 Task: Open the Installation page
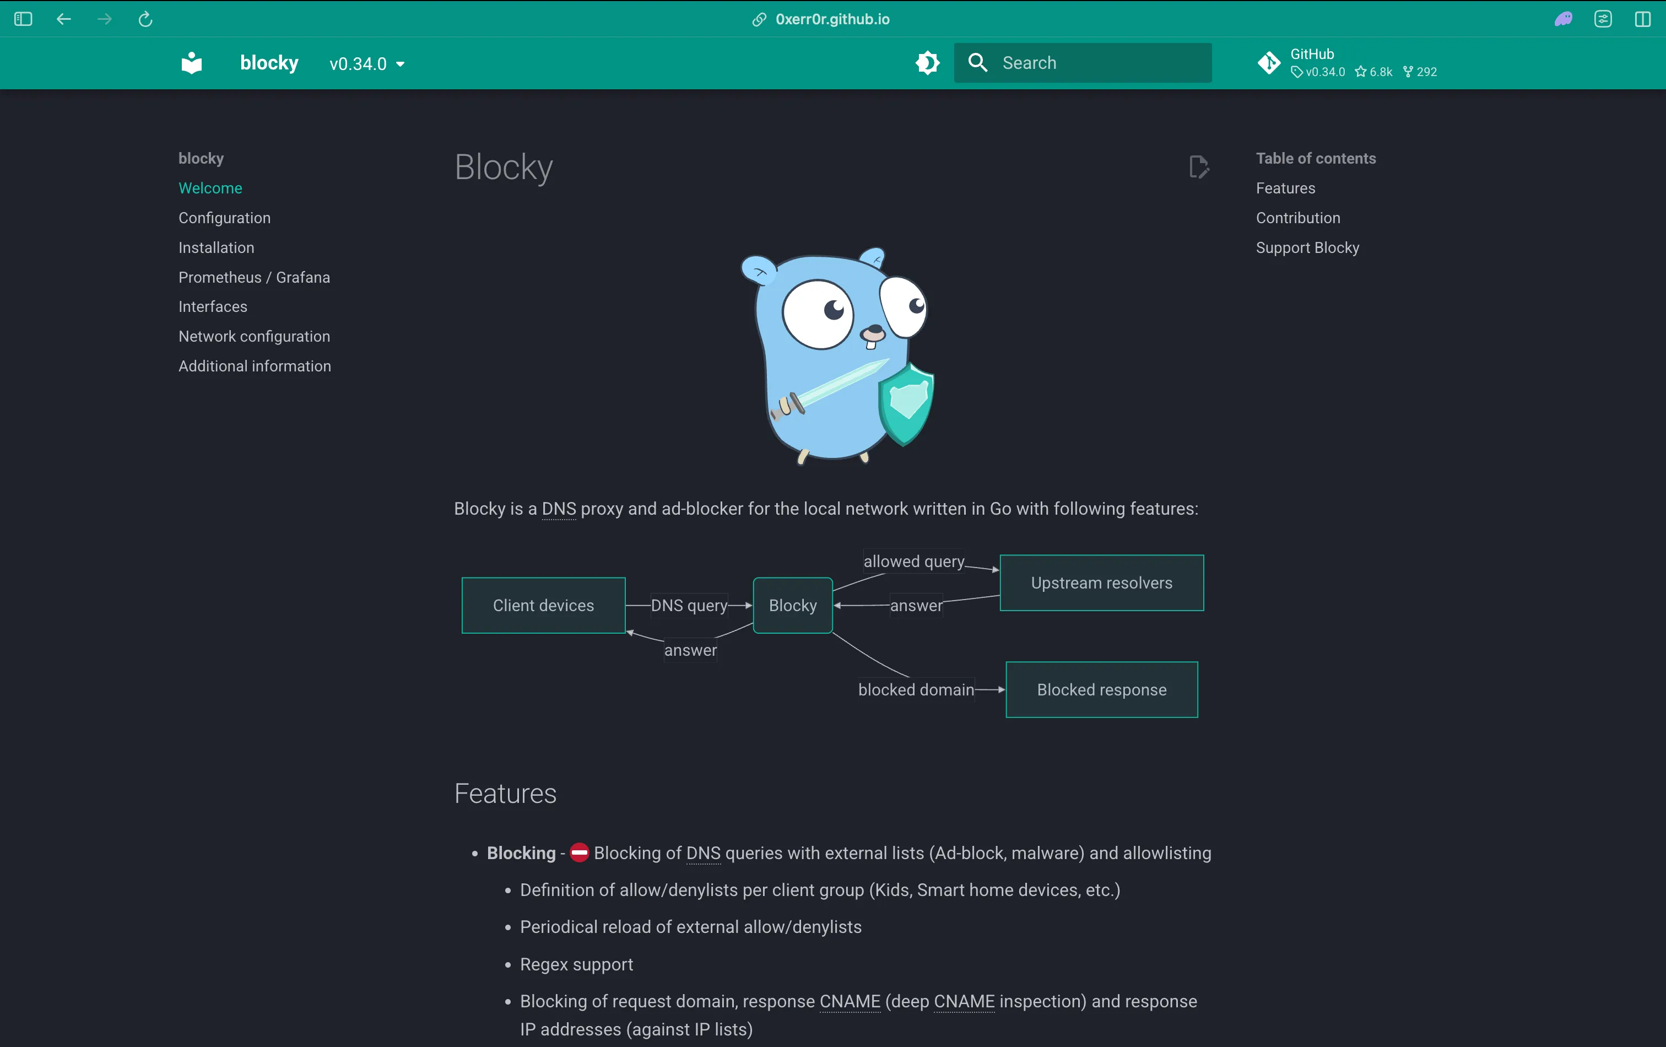(217, 248)
